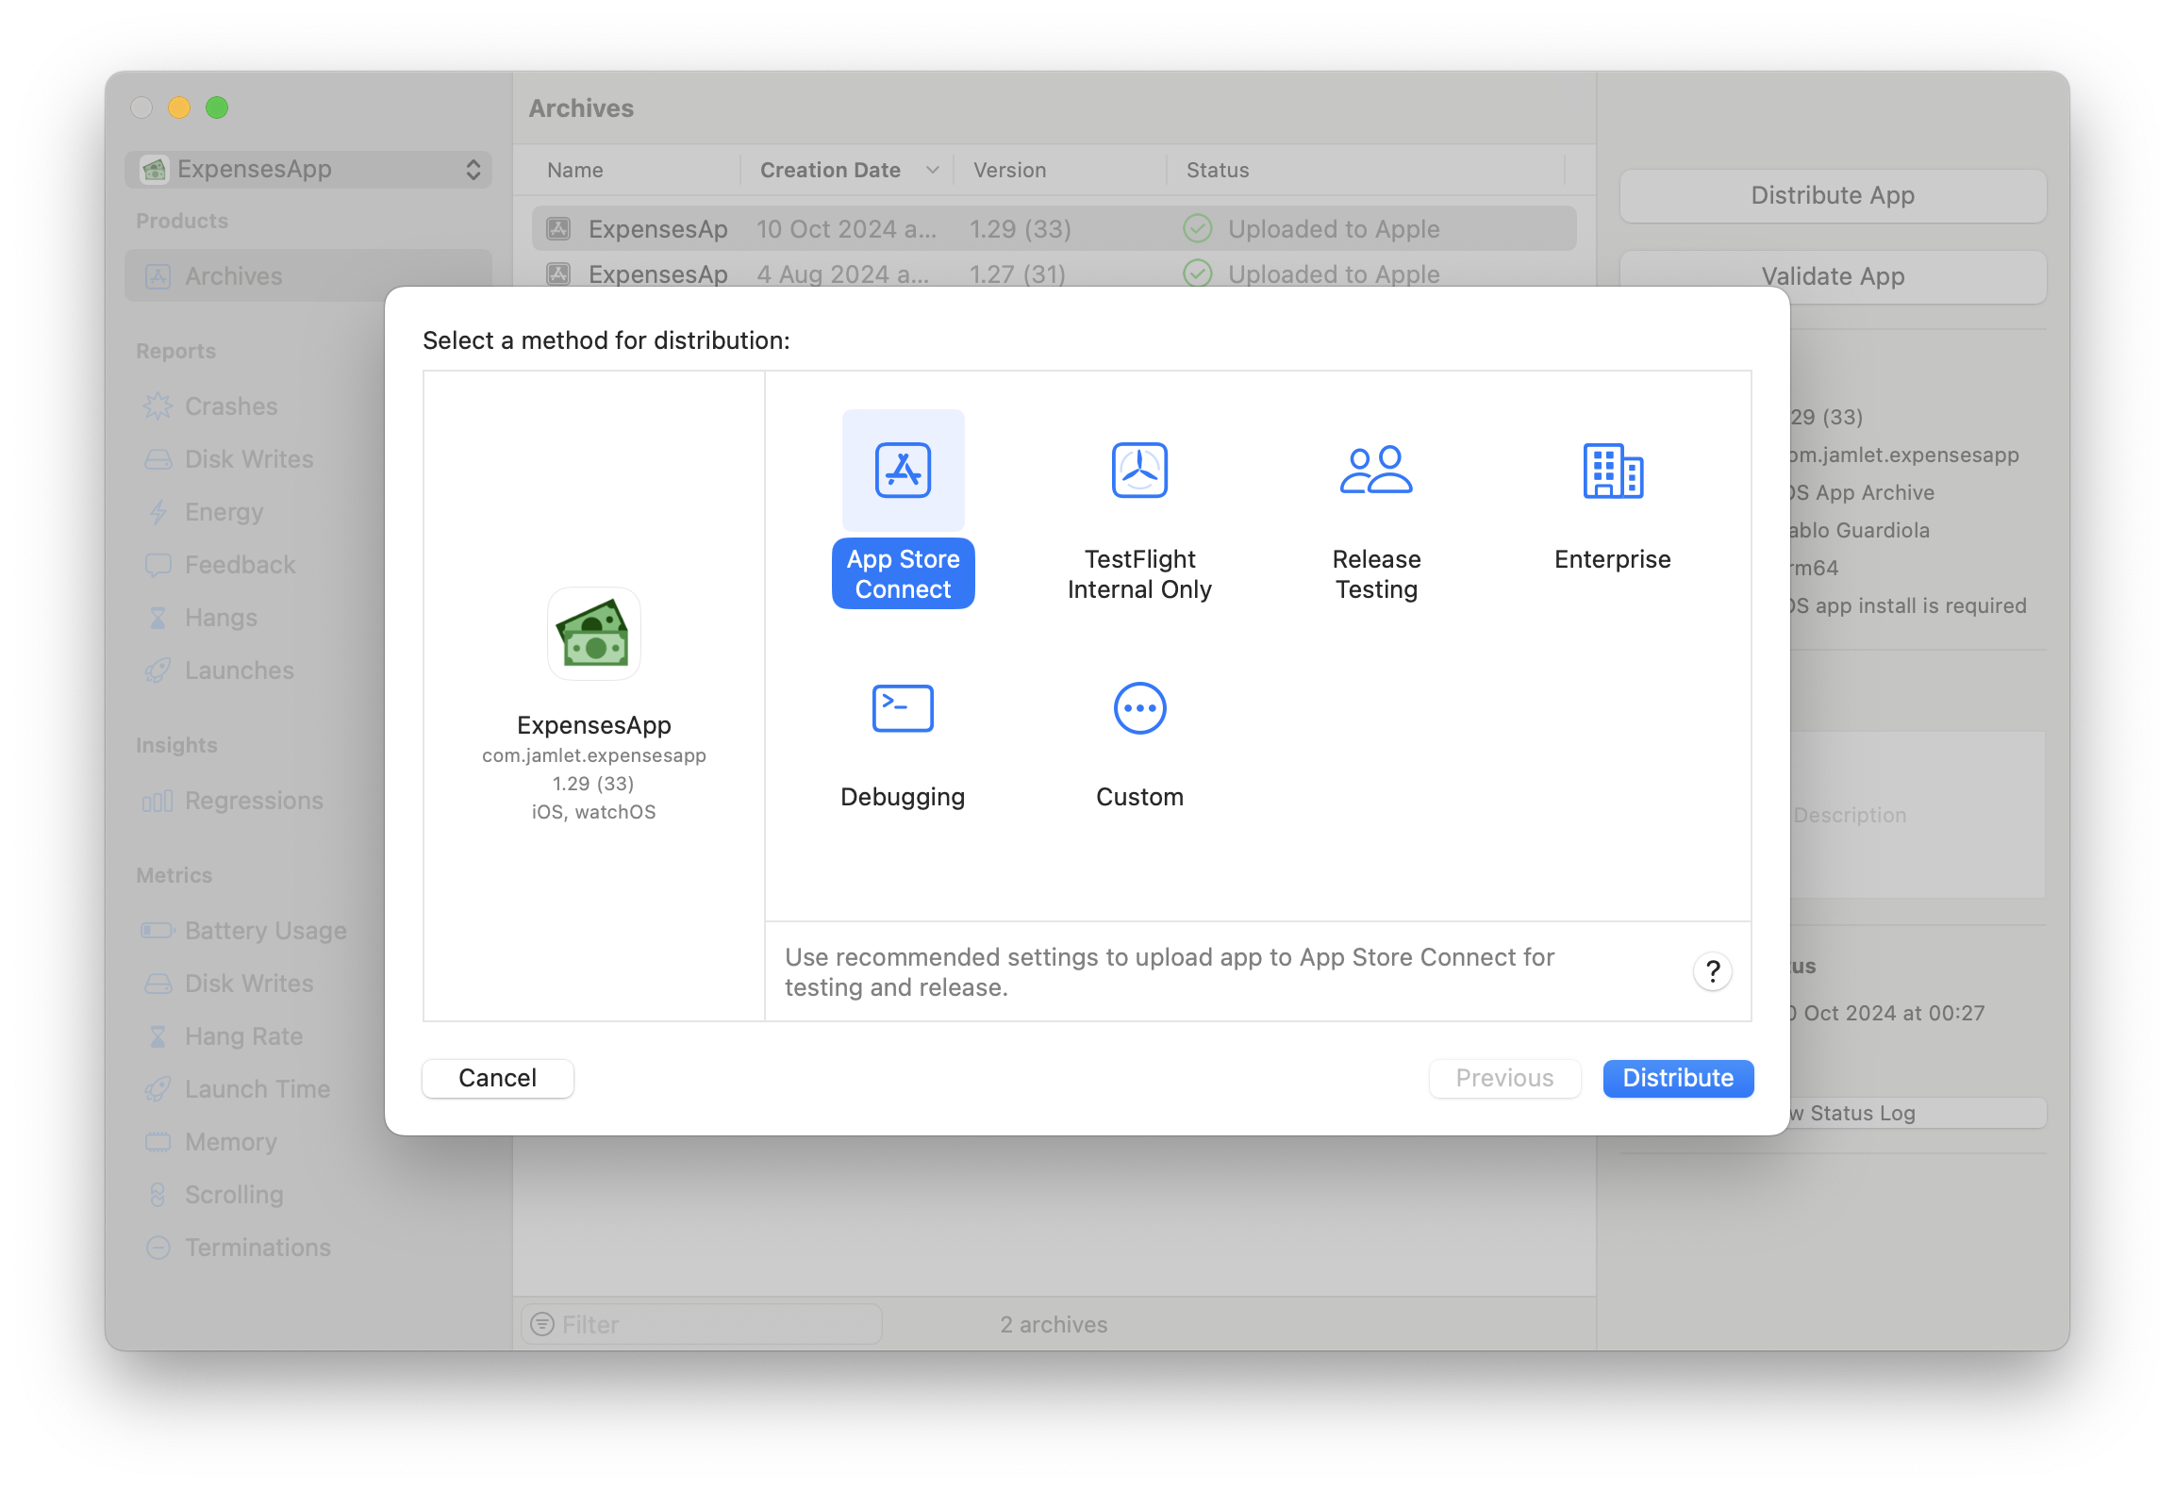This screenshot has width=2175, height=1490.
Task: Click the Battery Usage icon
Action: pyautogui.click(x=158, y=931)
